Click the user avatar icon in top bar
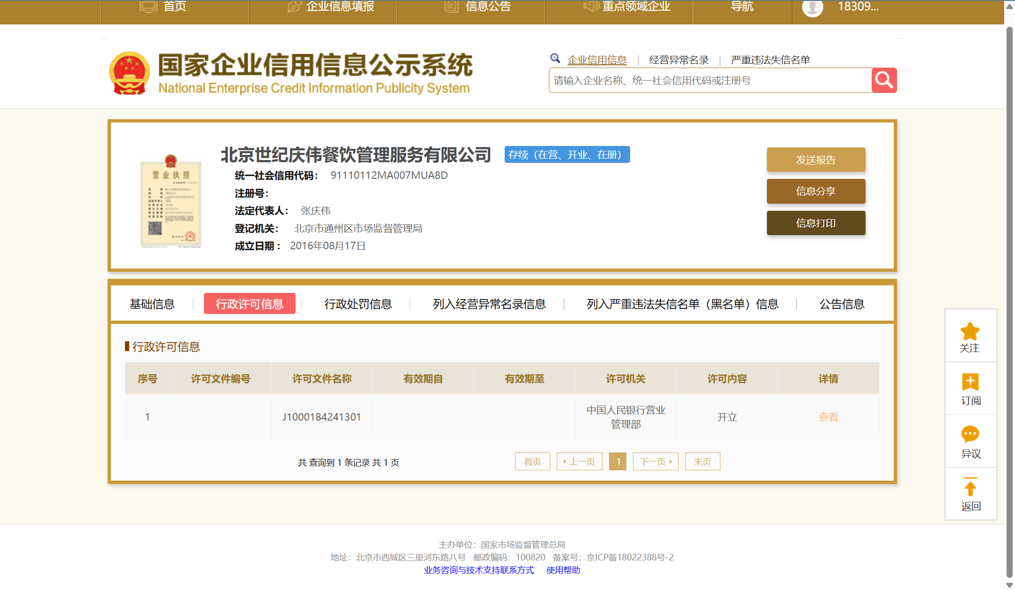The width and height of the screenshot is (1015, 590). (x=812, y=7)
